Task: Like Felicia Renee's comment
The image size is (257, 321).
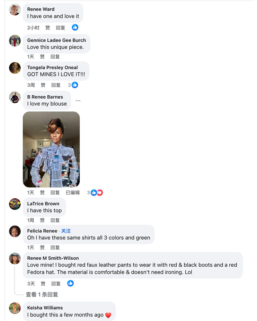Action: click(42, 247)
